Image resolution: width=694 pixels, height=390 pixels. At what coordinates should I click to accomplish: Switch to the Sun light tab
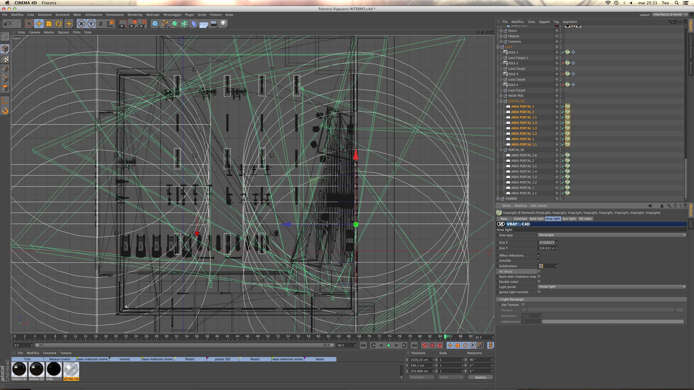click(x=569, y=219)
